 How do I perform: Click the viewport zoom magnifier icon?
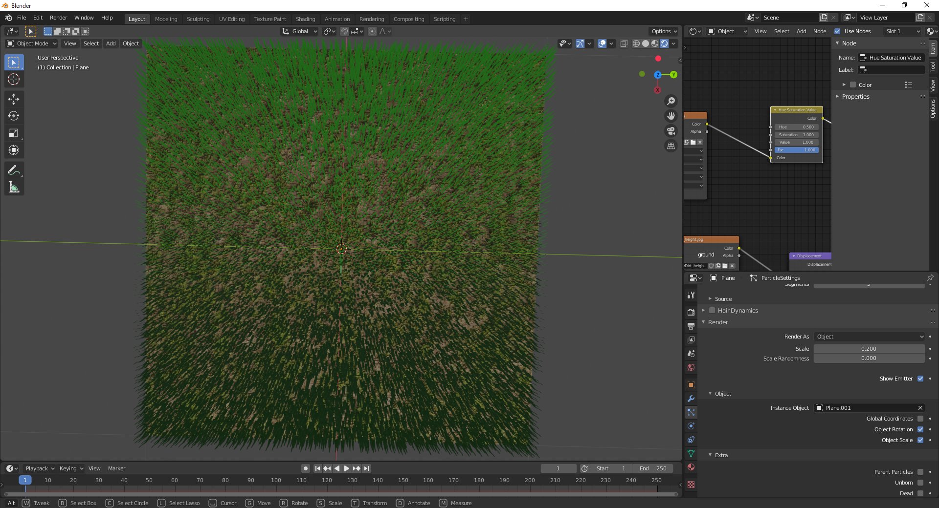click(x=671, y=101)
